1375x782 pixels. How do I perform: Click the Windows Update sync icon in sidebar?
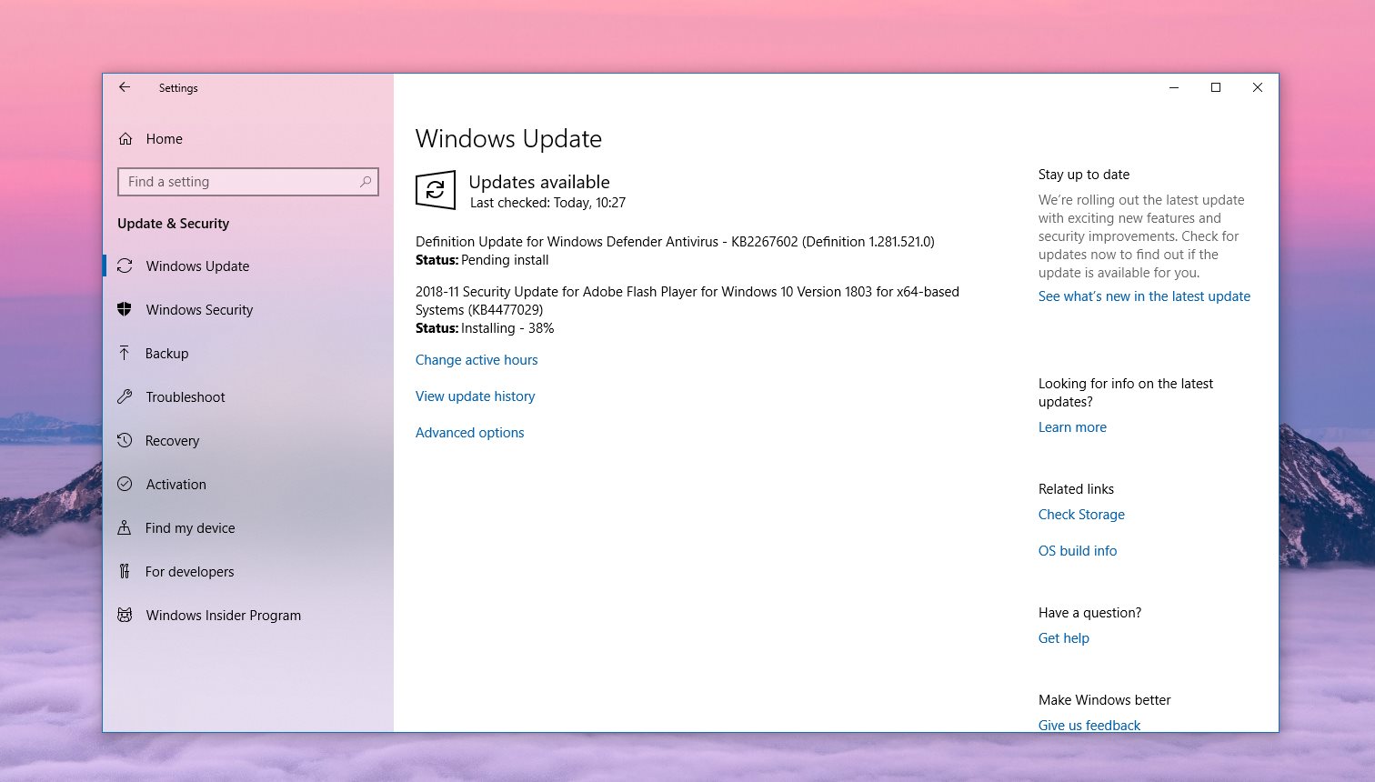tap(125, 266)
